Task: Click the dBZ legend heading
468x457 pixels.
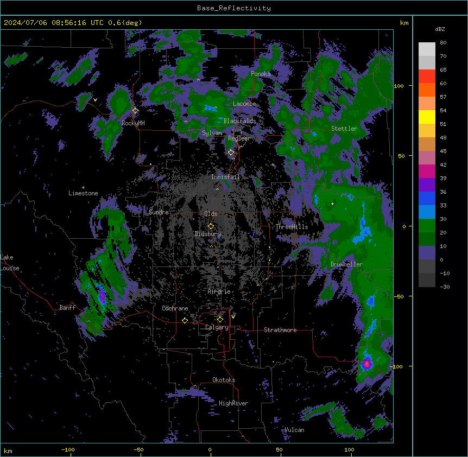Action: 440,29
